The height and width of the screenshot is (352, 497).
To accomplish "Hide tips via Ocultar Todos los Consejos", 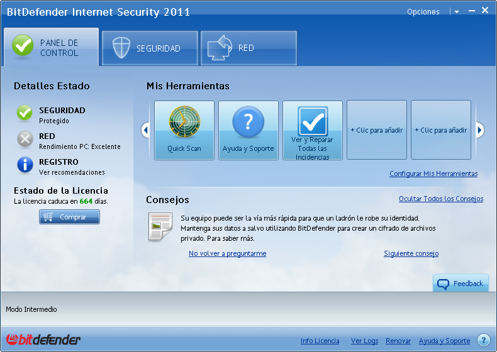I will pyautogui.click(x=441, y=199).
